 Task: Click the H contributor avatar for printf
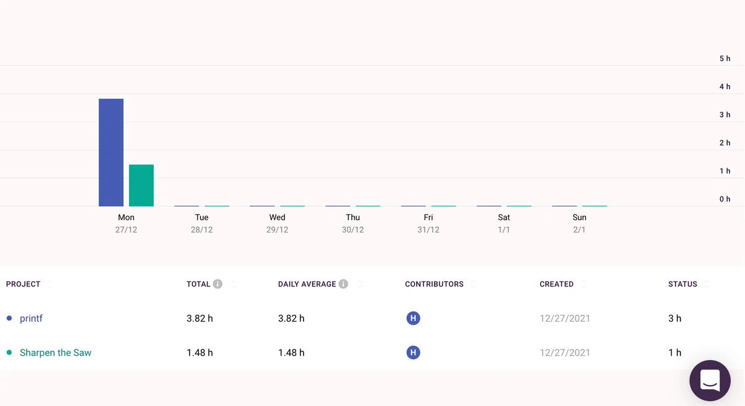(413, 319)
